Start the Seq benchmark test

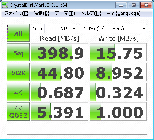(x=18, y=52)
